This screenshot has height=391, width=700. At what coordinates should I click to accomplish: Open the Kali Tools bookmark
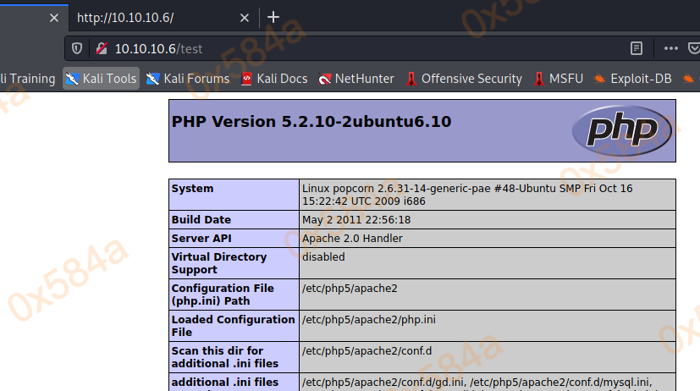point(100,79)
